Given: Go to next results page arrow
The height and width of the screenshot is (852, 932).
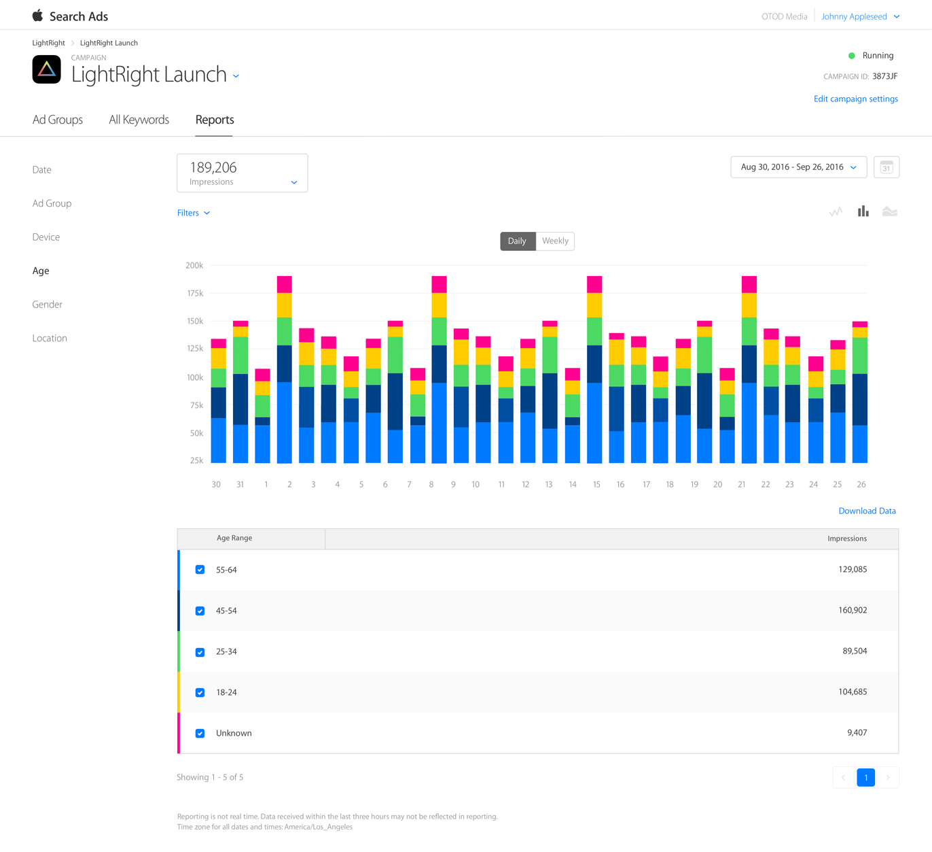Looking at the screenshot, I should click(887, 777).
